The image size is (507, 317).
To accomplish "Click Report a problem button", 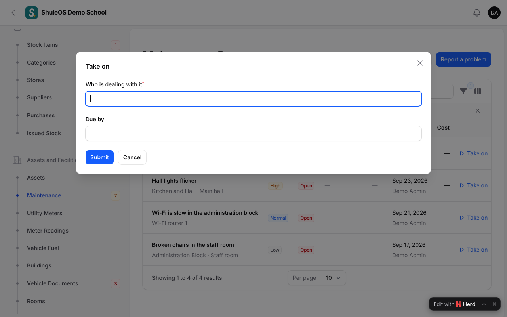I will click(463, 59).
